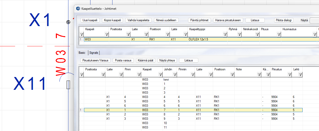Image resolution: width=319 pixels, height=131 pixels.
Task: Open filter for Kaapelityyppi column
Action: click(224, 35)
